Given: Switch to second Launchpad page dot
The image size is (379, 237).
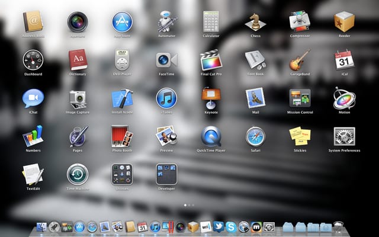Looking at the screenshot, I should click(189, 205).
